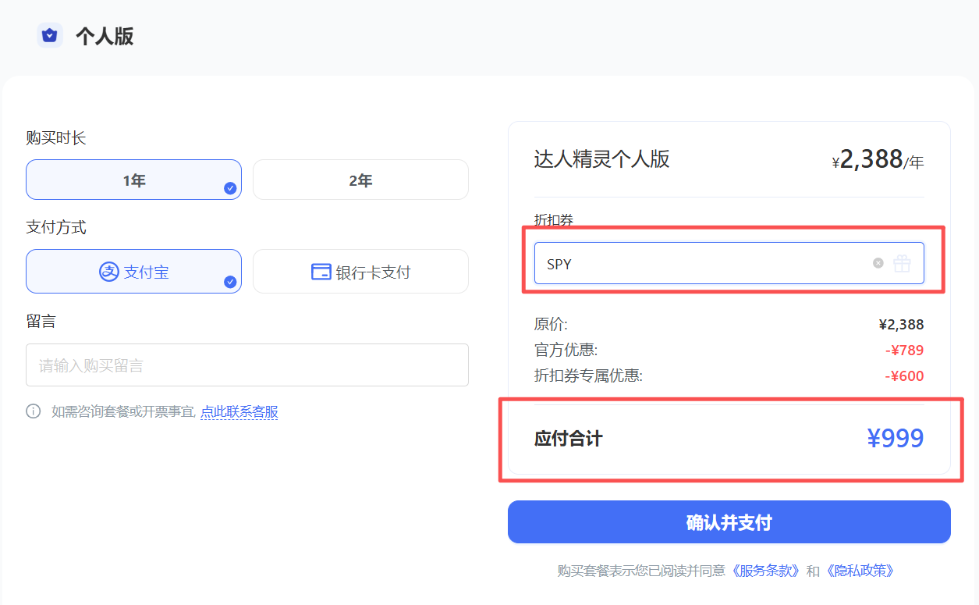Clear the SPY coupon using the x icon
Image resolution: width=979 pixels, height=605 pixels.
878,263
